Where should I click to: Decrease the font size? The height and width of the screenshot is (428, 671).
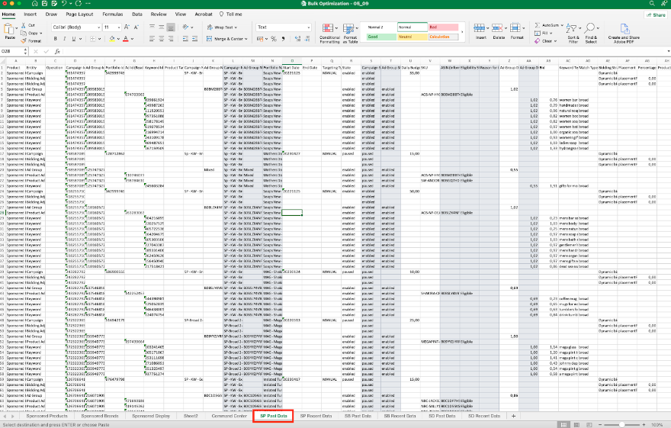tap(136, 27)
